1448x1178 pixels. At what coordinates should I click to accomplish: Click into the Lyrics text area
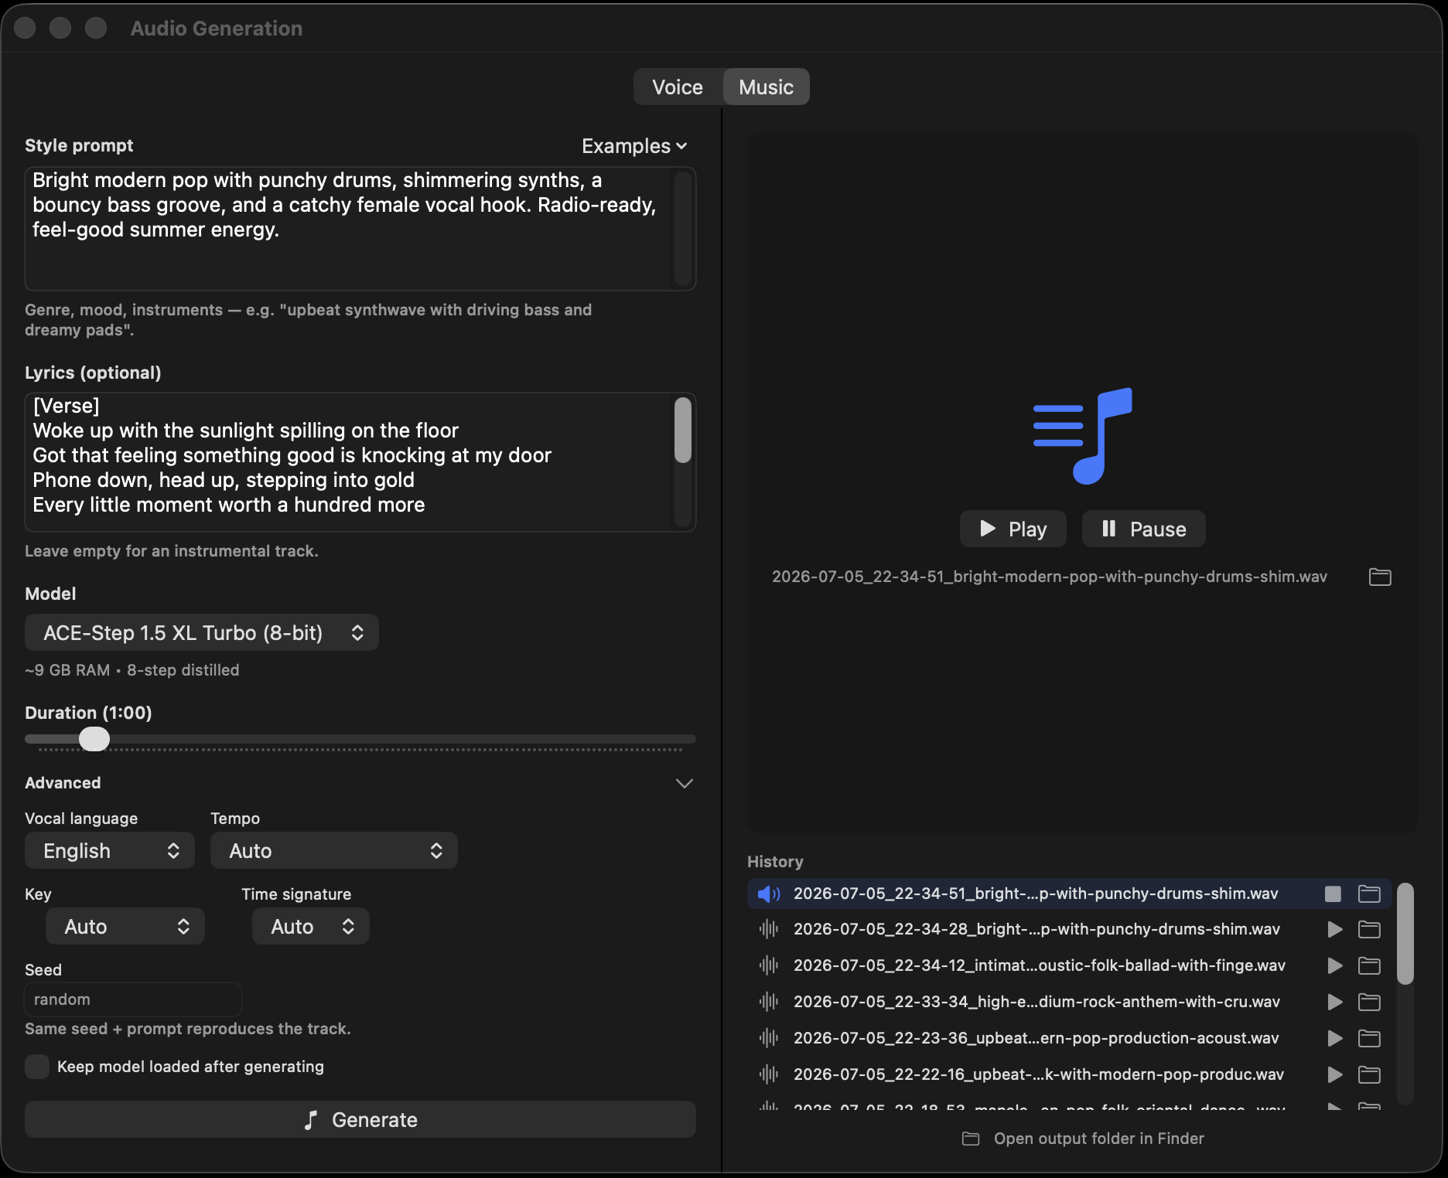point(360,462)
